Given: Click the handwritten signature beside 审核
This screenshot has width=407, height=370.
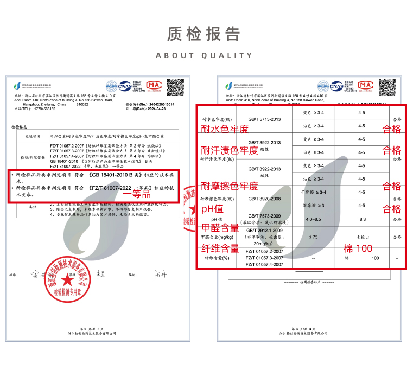Looking at the screenshot, I should click(x=100, y=274).
